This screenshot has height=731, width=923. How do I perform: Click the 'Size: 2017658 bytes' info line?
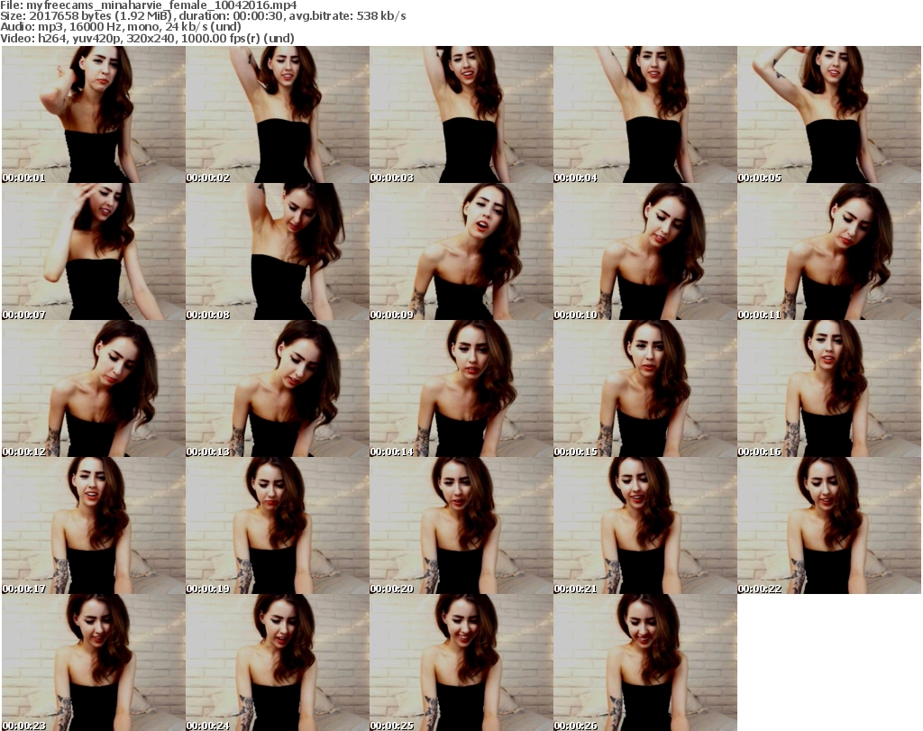[203, 16]
